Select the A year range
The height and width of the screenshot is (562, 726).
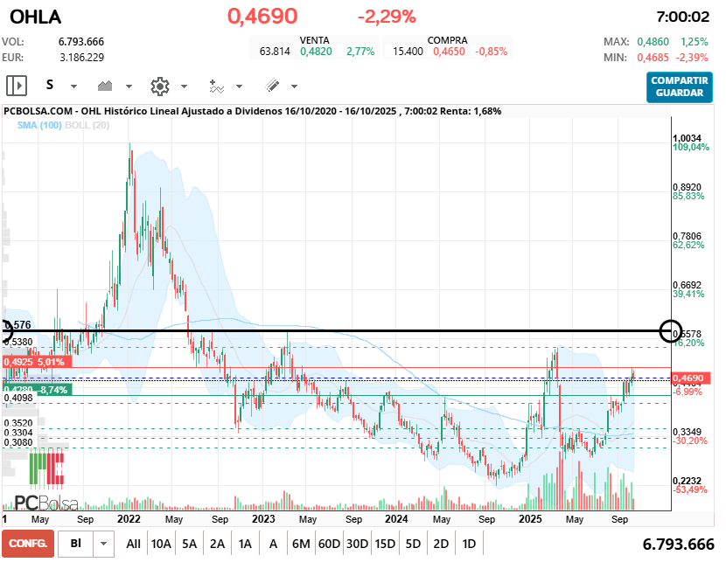273,544
